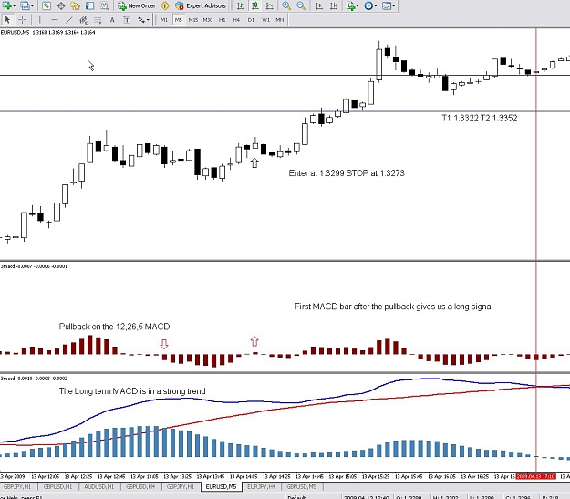Click the 'T1 1.3322 T2 1.3352' text label
This screenshot has height=499, width=570.
pyautogui.click(x=480, y=118)
